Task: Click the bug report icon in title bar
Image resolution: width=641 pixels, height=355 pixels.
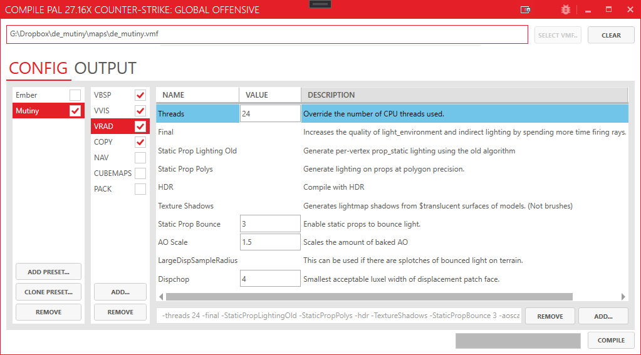Action: (x=566, y=9)
